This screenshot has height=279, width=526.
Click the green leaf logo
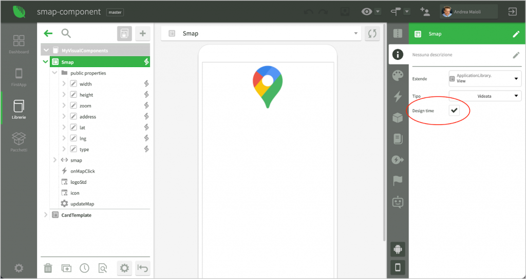tap(19, 11)
